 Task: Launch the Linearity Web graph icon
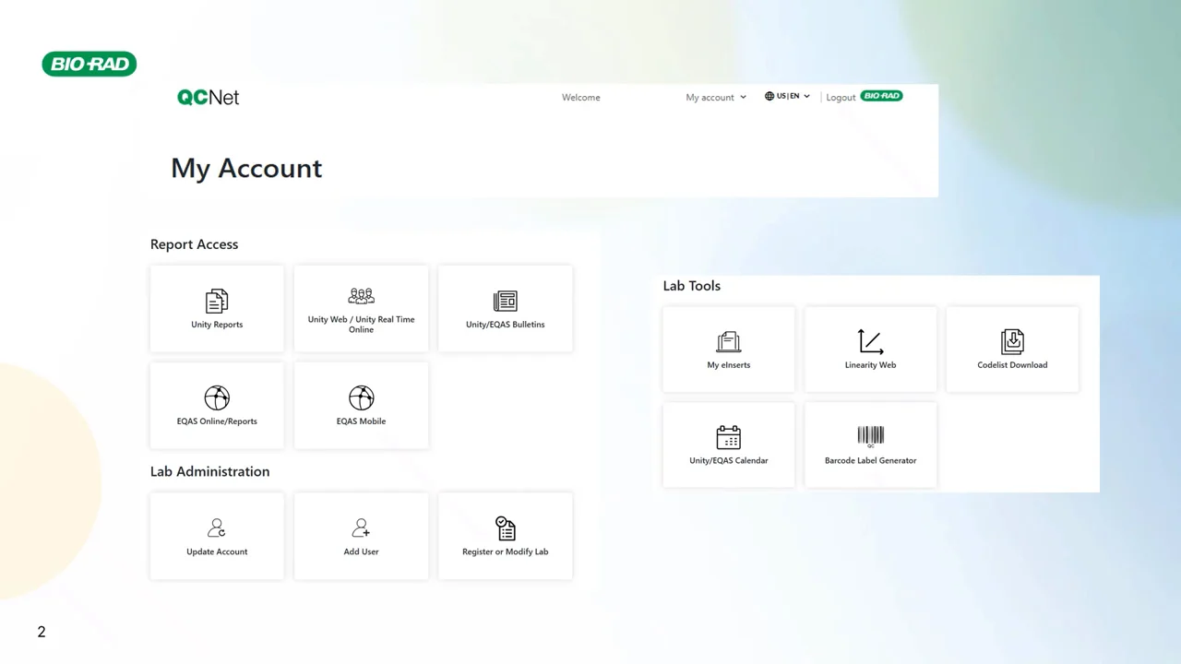pos(870,341)
